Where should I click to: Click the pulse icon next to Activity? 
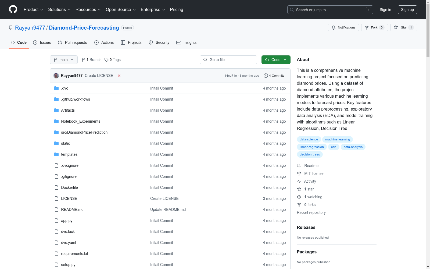click(299, 181)
